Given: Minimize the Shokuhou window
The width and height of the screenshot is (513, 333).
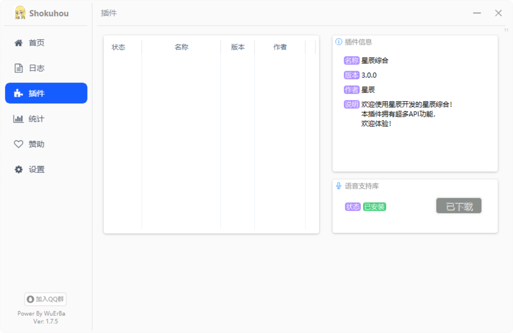Looking at the screenshot, I should (x=477, y=13).
